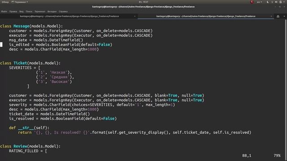Image resolution: width=287 pixels, height=161 pixels.
Task: Click on 'class Review' name
Action: 20,146
